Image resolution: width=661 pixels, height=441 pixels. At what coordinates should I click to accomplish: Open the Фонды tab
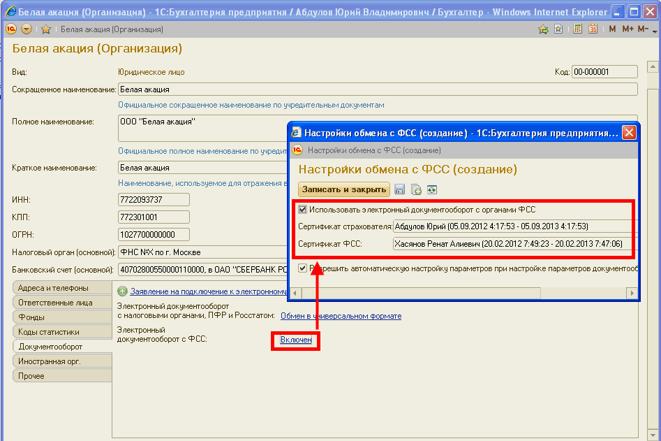pyautogui.click(x=62, y=317)
